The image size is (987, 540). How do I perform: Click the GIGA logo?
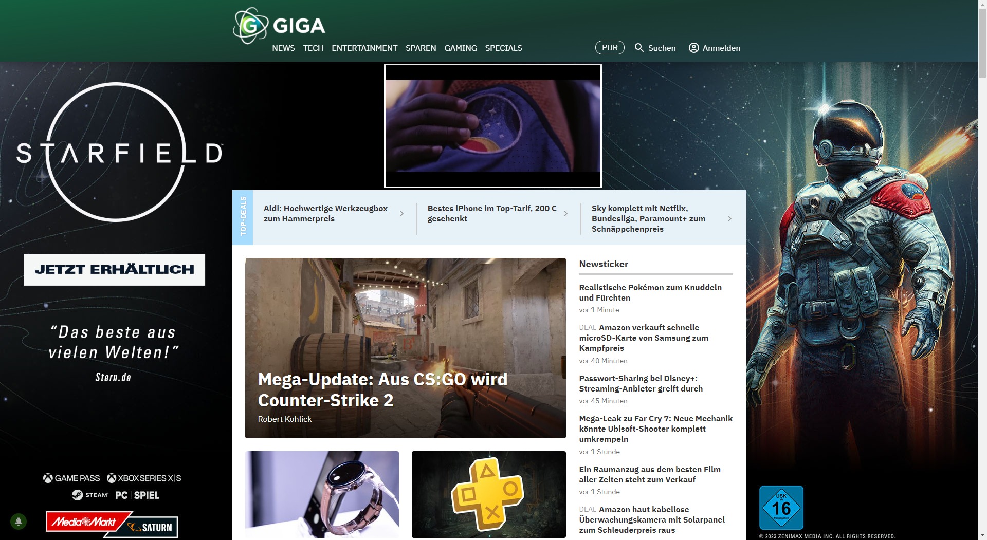(279, 25)
